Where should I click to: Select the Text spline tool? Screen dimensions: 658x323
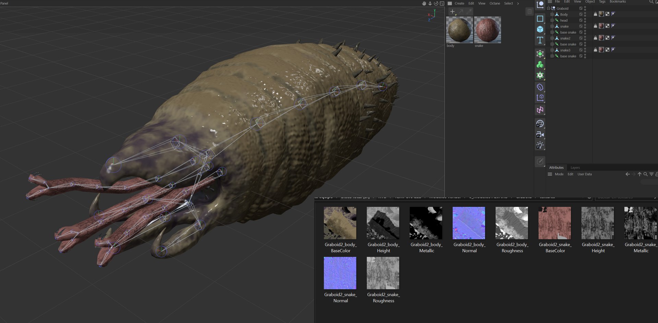pyautogui.click(x=540, y=40)
